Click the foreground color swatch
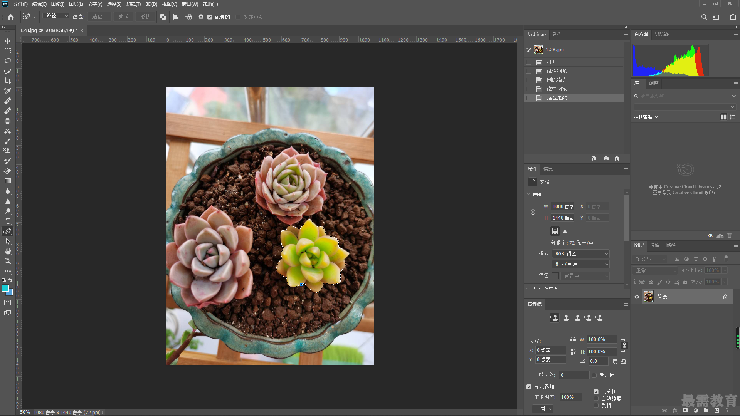Screen dimensions: 740x416 click(x=5, y=288)
